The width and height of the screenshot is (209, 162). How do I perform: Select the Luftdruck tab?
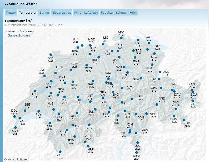tap(91, 13)
